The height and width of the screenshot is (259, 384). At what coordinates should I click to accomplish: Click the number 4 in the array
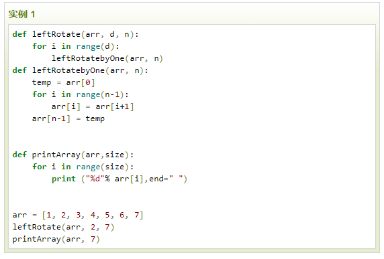[x=93, y=215]
